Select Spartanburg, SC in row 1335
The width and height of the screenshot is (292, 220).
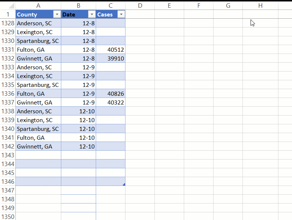(x=39, y=85)
